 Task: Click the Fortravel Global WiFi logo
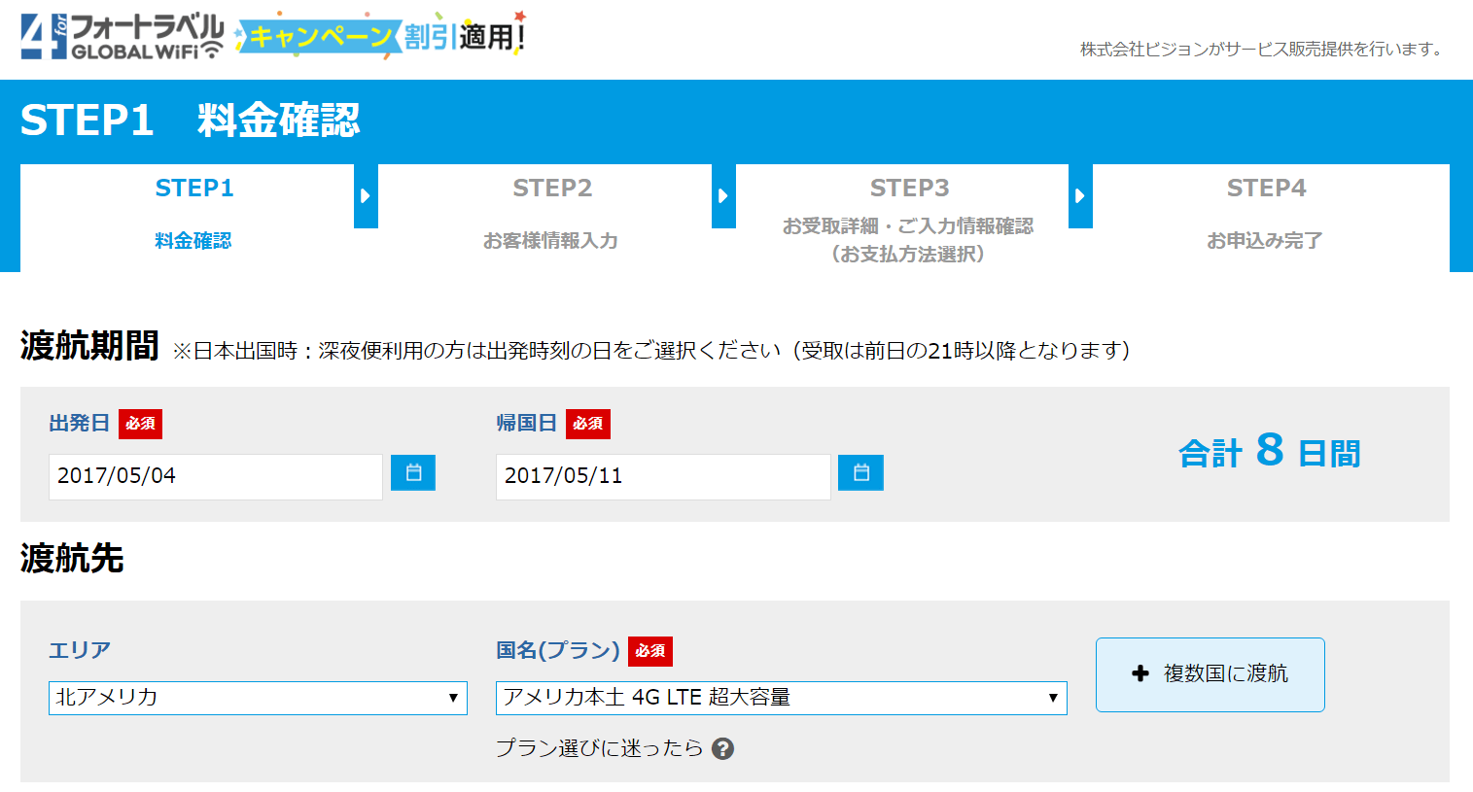click(x=122, y=37)
